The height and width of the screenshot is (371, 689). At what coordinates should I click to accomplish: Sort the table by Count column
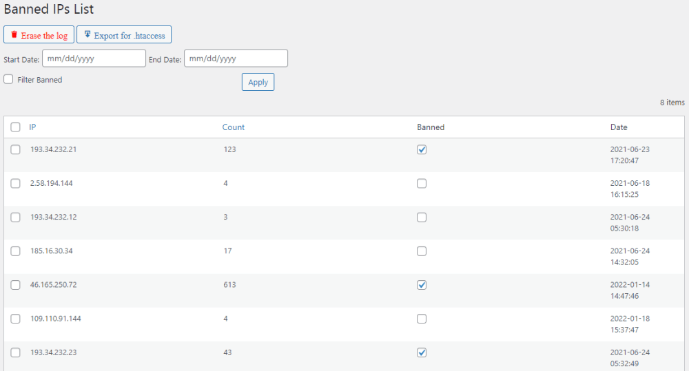(x=233, y=127)
